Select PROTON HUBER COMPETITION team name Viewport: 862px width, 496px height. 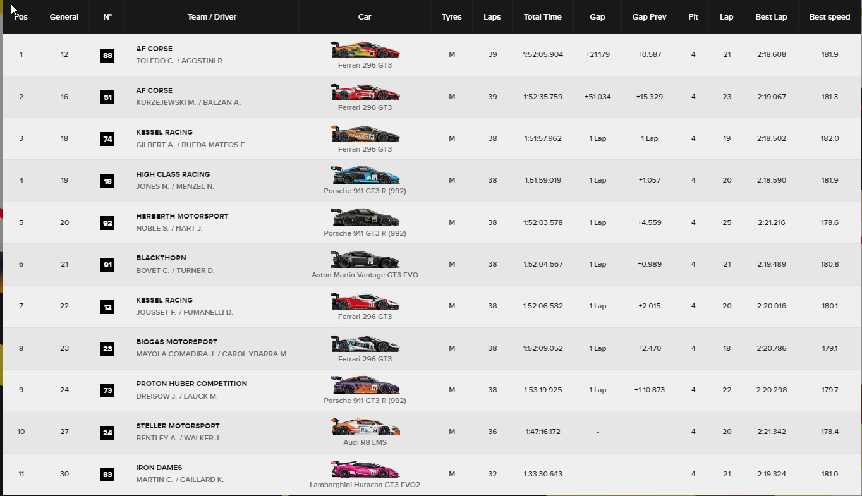click(191, 384)
